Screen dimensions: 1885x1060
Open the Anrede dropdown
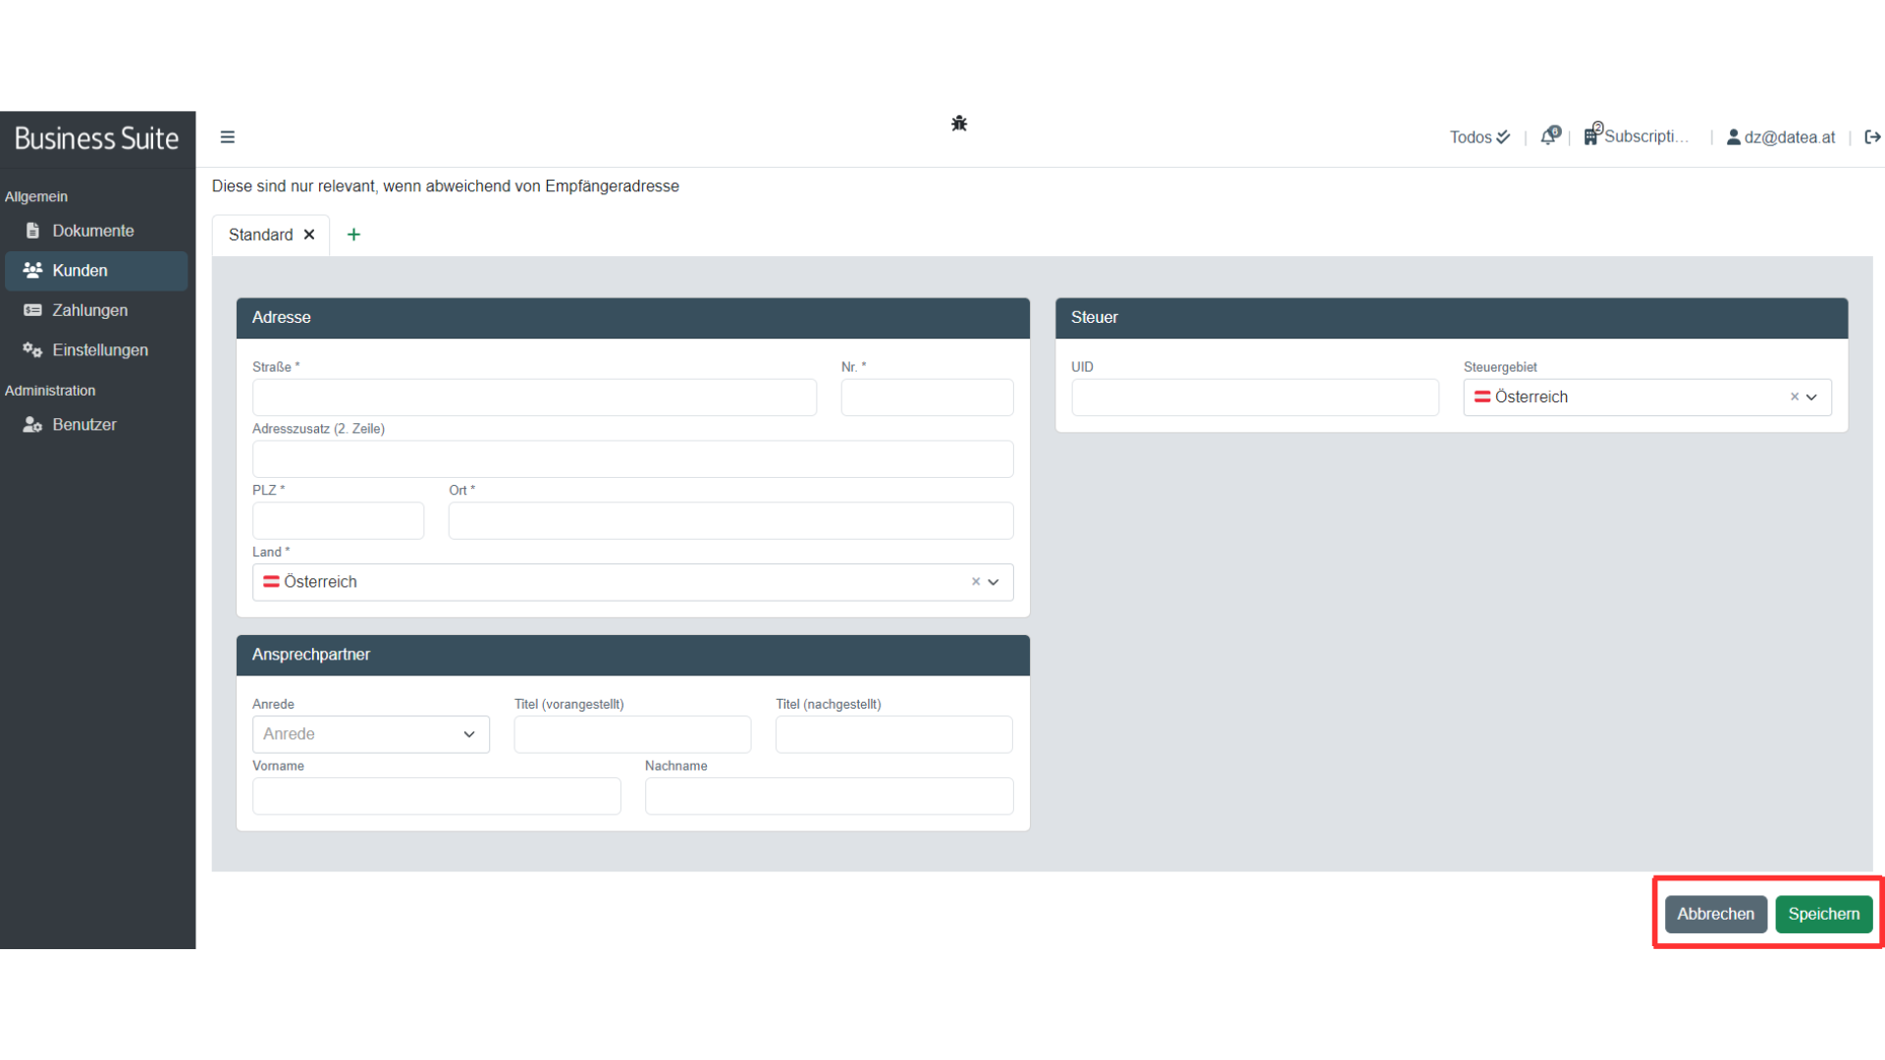370,734
